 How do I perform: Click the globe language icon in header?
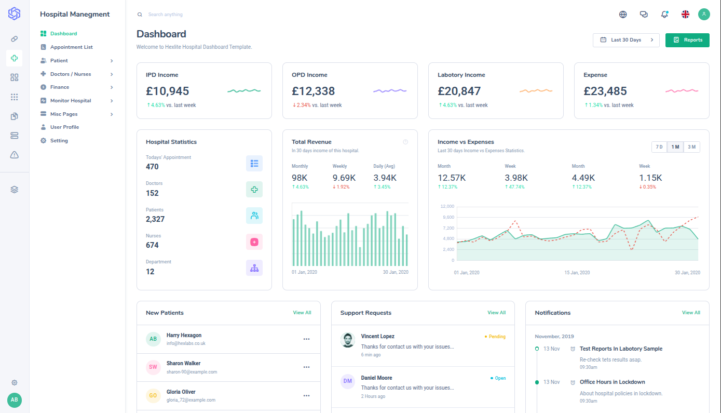[623, 15]
